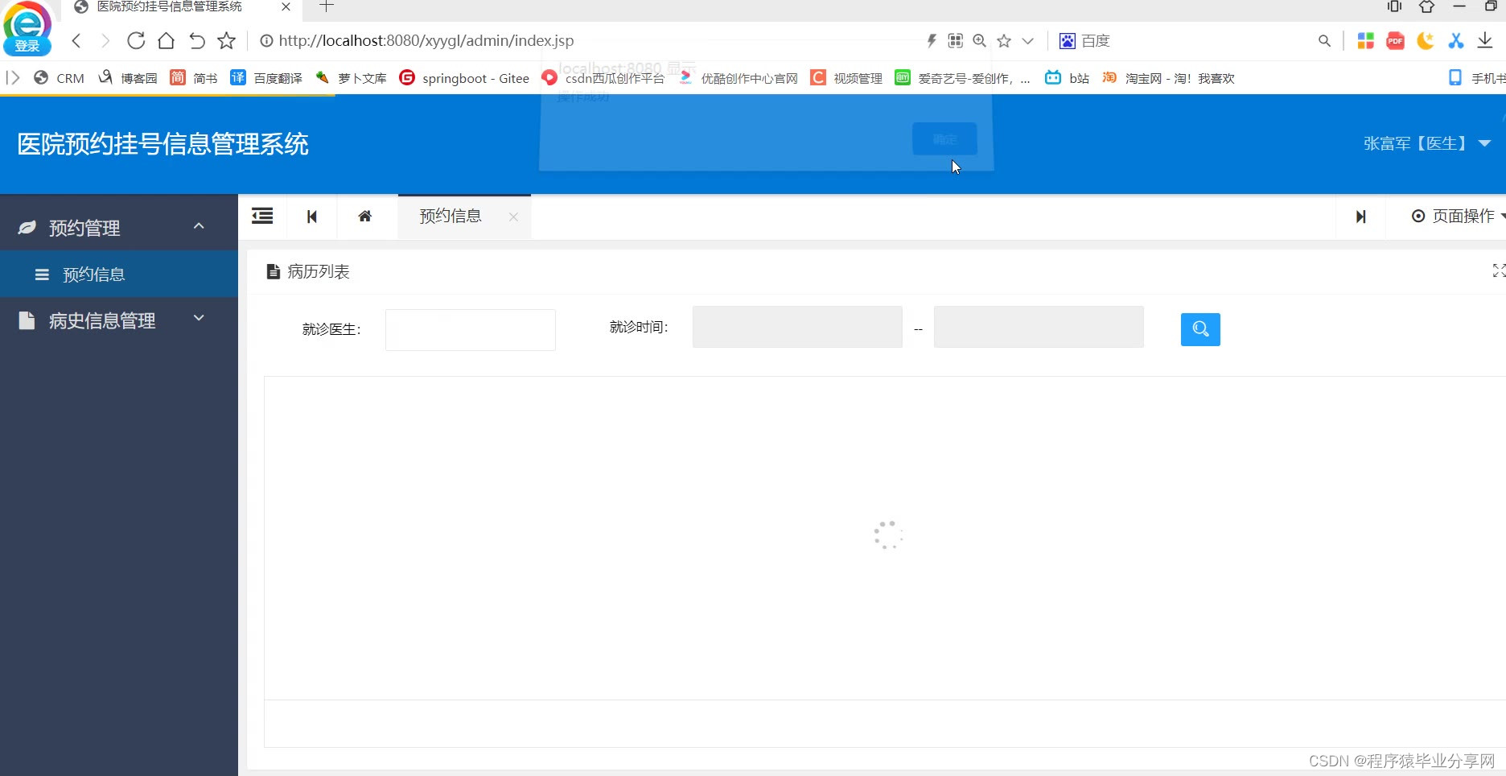The image size is (1506, 776).
Task: Open the QR/grid icon in address bar
Action: point(955,40)
